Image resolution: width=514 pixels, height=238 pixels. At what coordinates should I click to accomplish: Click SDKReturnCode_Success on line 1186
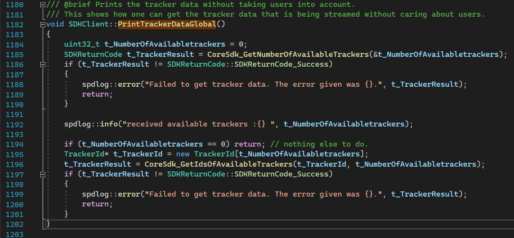coord(282,65)
